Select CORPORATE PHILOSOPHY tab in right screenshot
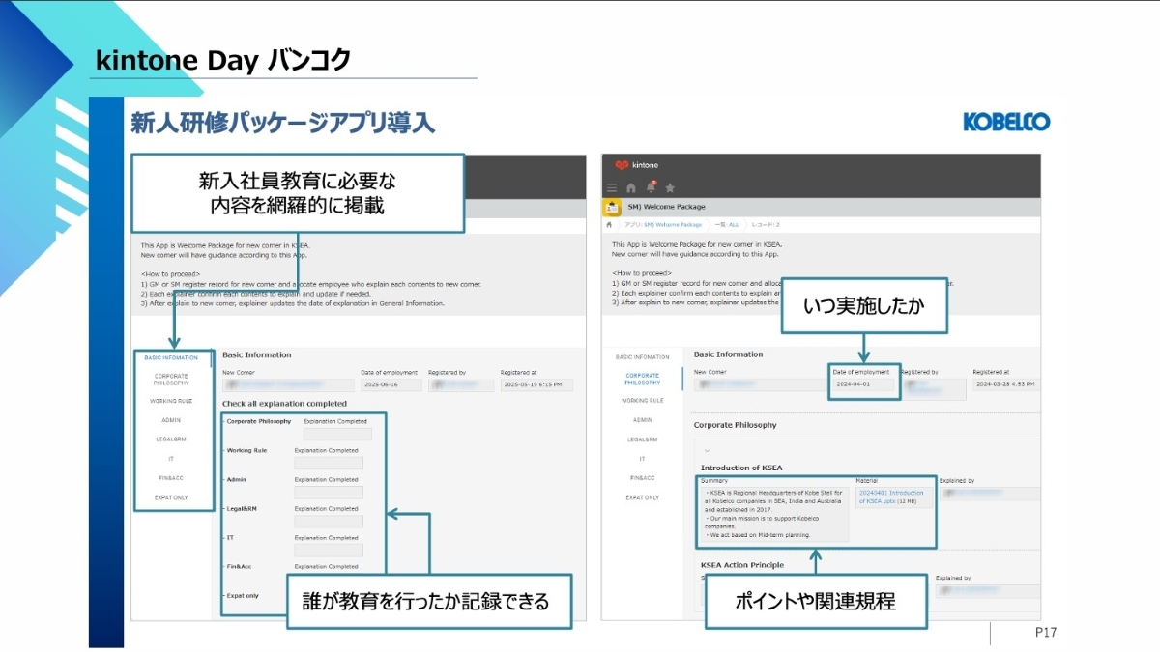The image size is (1160, 652). (642, 379)
